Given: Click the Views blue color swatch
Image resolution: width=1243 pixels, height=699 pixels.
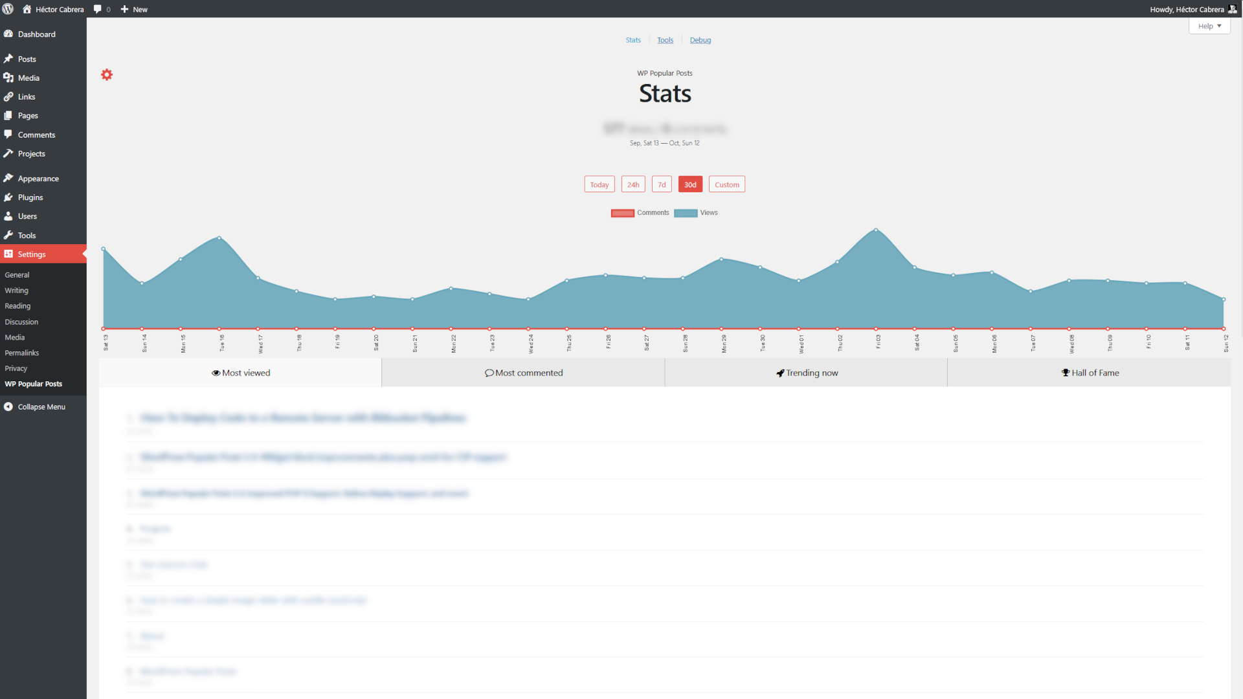Looking at the screenshot, I should [x=685, y=213].
